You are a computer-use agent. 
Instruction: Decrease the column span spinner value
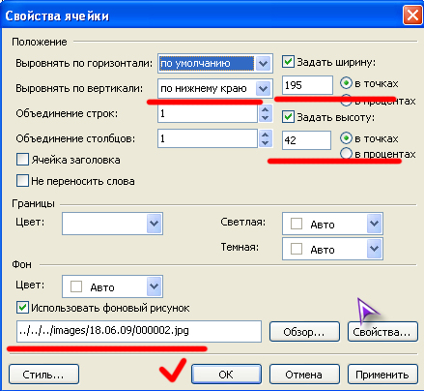(266, 142)
